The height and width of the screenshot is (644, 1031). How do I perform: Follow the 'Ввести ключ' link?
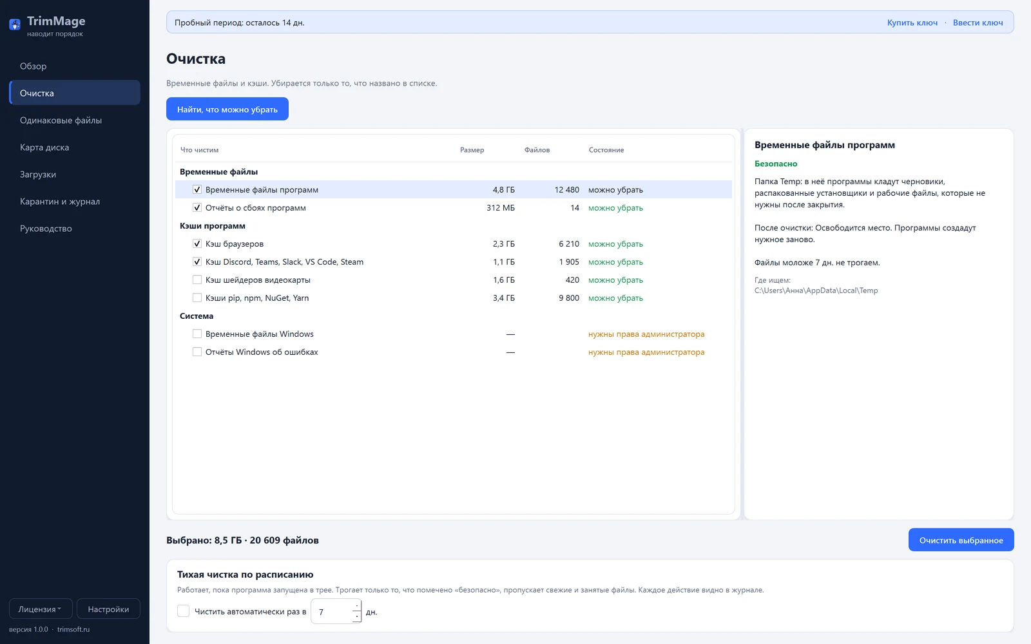click(978, 23)
